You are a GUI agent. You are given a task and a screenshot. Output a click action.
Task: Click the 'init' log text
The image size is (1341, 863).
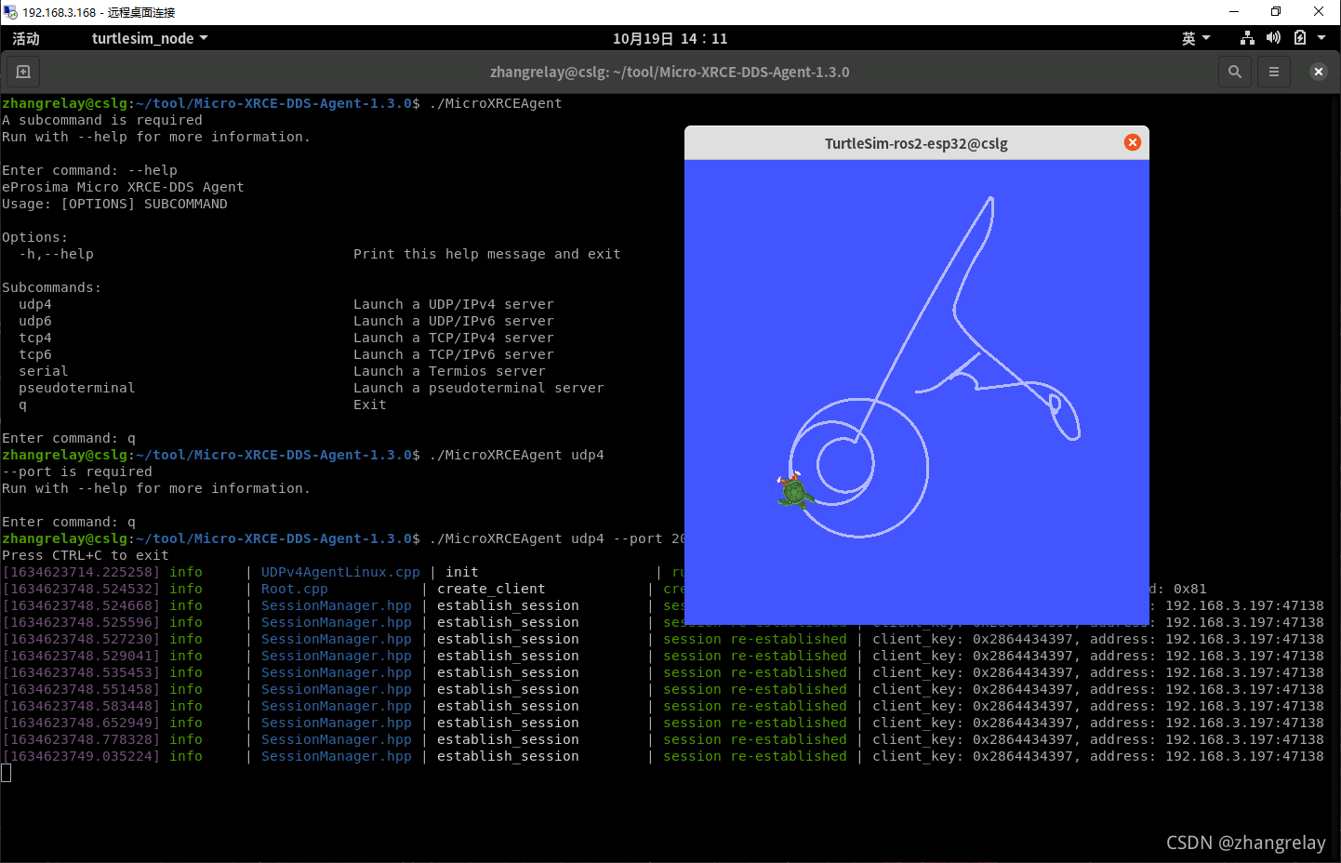pyautogui.click(x=461, y=572)
